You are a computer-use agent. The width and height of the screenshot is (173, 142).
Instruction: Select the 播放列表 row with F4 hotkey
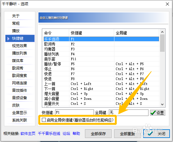[101, 54]
